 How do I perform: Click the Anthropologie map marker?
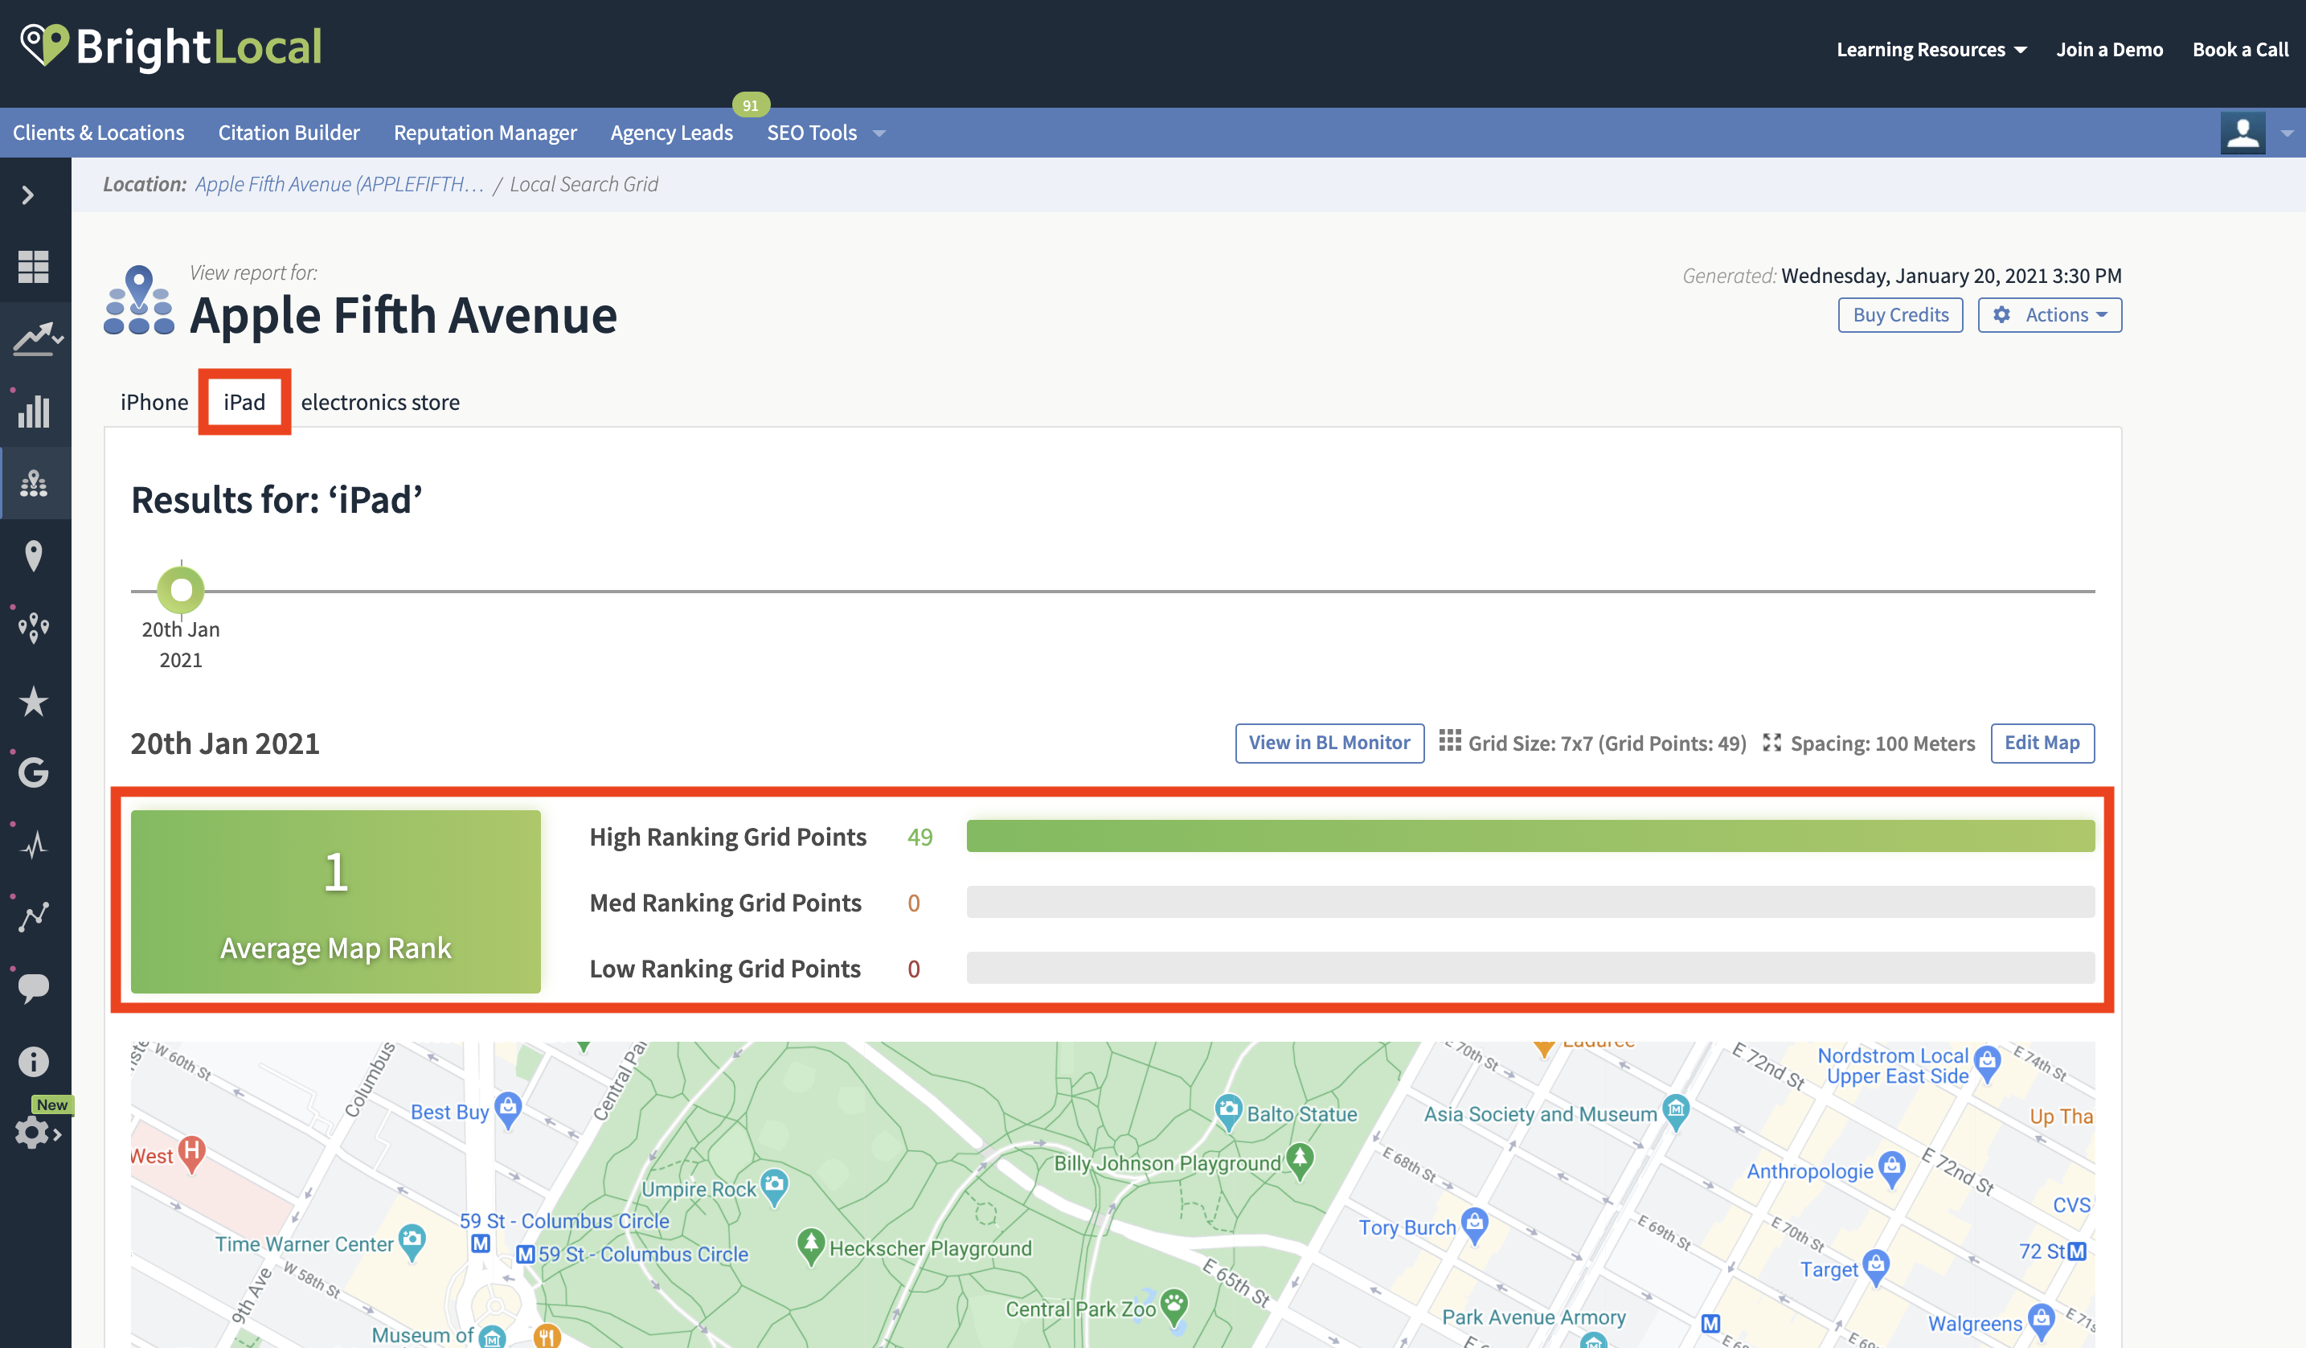1891,1170
